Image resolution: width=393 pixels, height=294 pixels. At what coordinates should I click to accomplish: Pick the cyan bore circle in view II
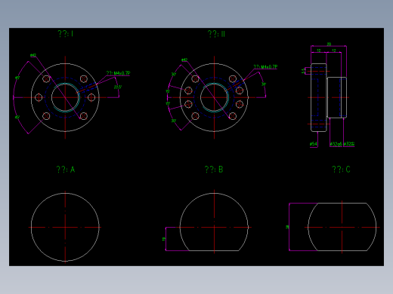coord(215,97)
